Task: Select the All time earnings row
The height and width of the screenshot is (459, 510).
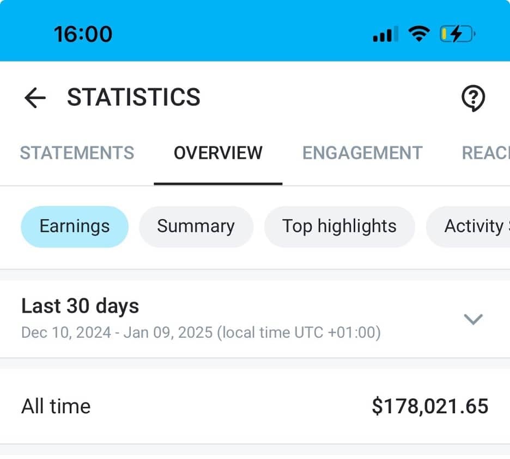Action: (x=56, y=406)
